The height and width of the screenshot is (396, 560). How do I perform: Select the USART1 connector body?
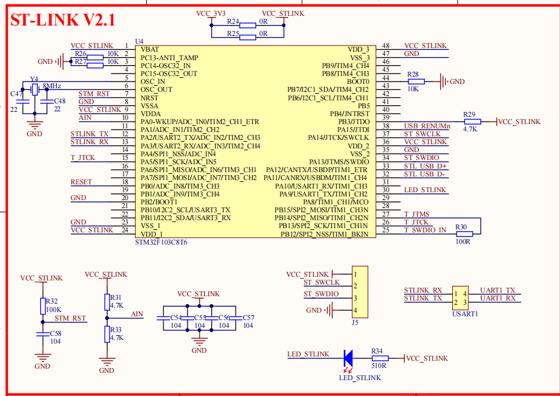(x=460, y=298)
